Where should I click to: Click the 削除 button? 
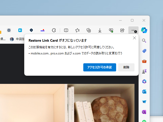pos(126,67)
